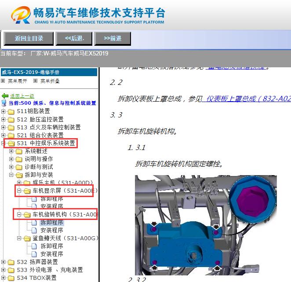
Task: Click the 534 TBOX装置 folder icon
Action: (x=11, y=278)
